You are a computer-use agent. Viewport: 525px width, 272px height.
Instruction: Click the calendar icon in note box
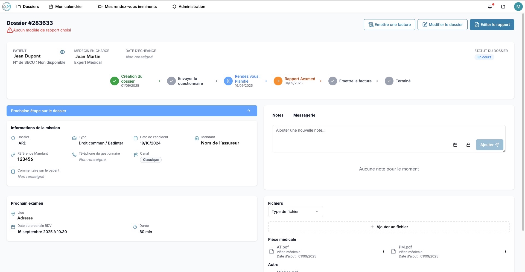point(455,145)
